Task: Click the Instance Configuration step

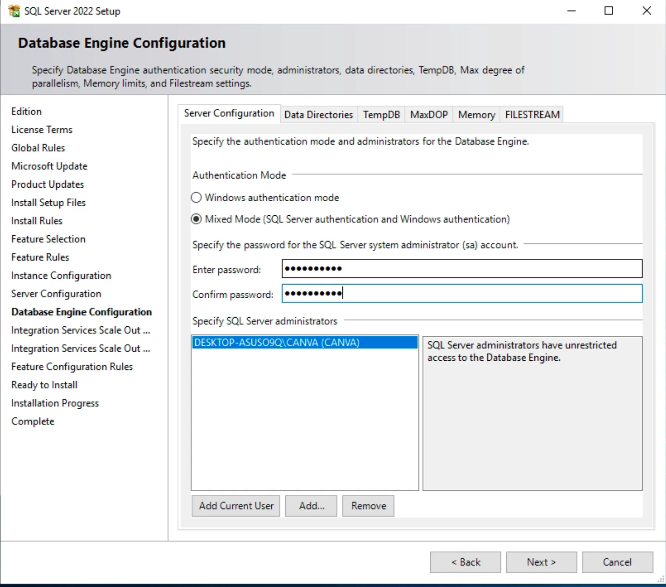Action: coord(61,276)
